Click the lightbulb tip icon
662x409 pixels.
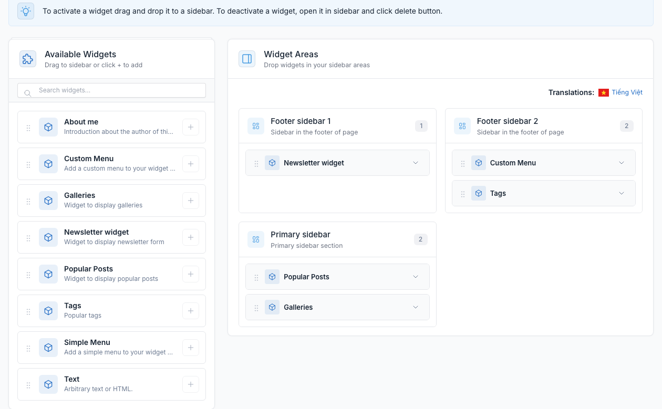(x=26, y=11)
